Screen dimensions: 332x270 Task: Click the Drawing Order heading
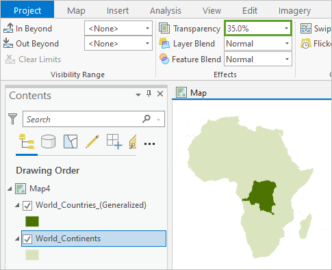coord(48,170)
